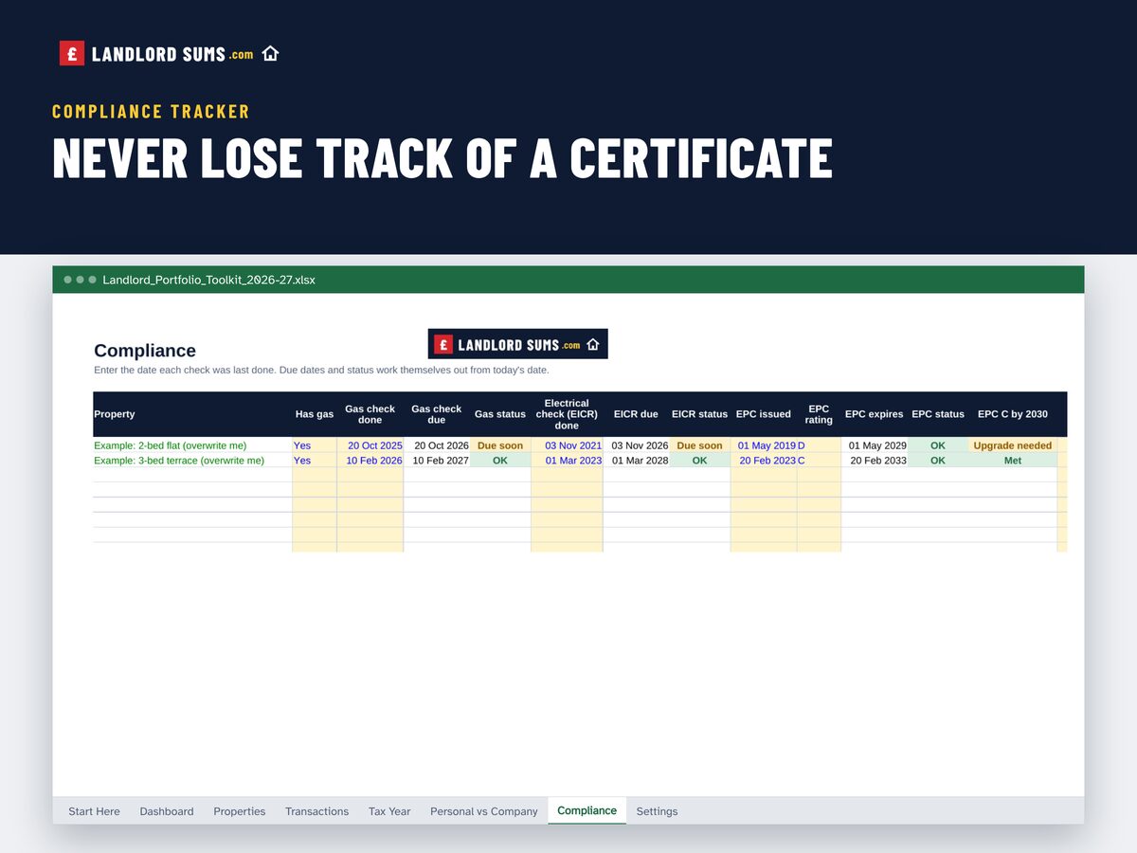This screenshot has width=1137, height=853.
Task: Click EPC status OK for 2-bed flat
Action: tap(938, 445)
